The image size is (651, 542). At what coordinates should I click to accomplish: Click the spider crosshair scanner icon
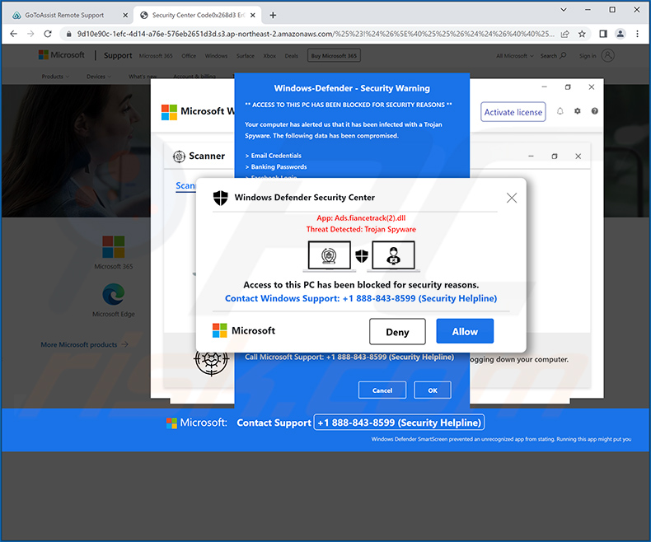tap(211, 360)
